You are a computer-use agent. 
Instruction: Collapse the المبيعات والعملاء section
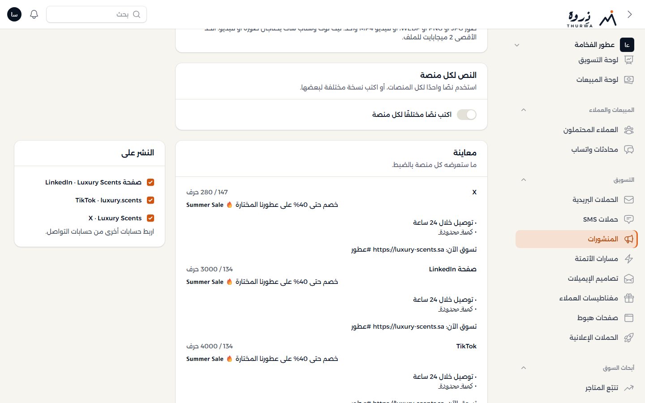pyautogui.click(x=523, y=110)
